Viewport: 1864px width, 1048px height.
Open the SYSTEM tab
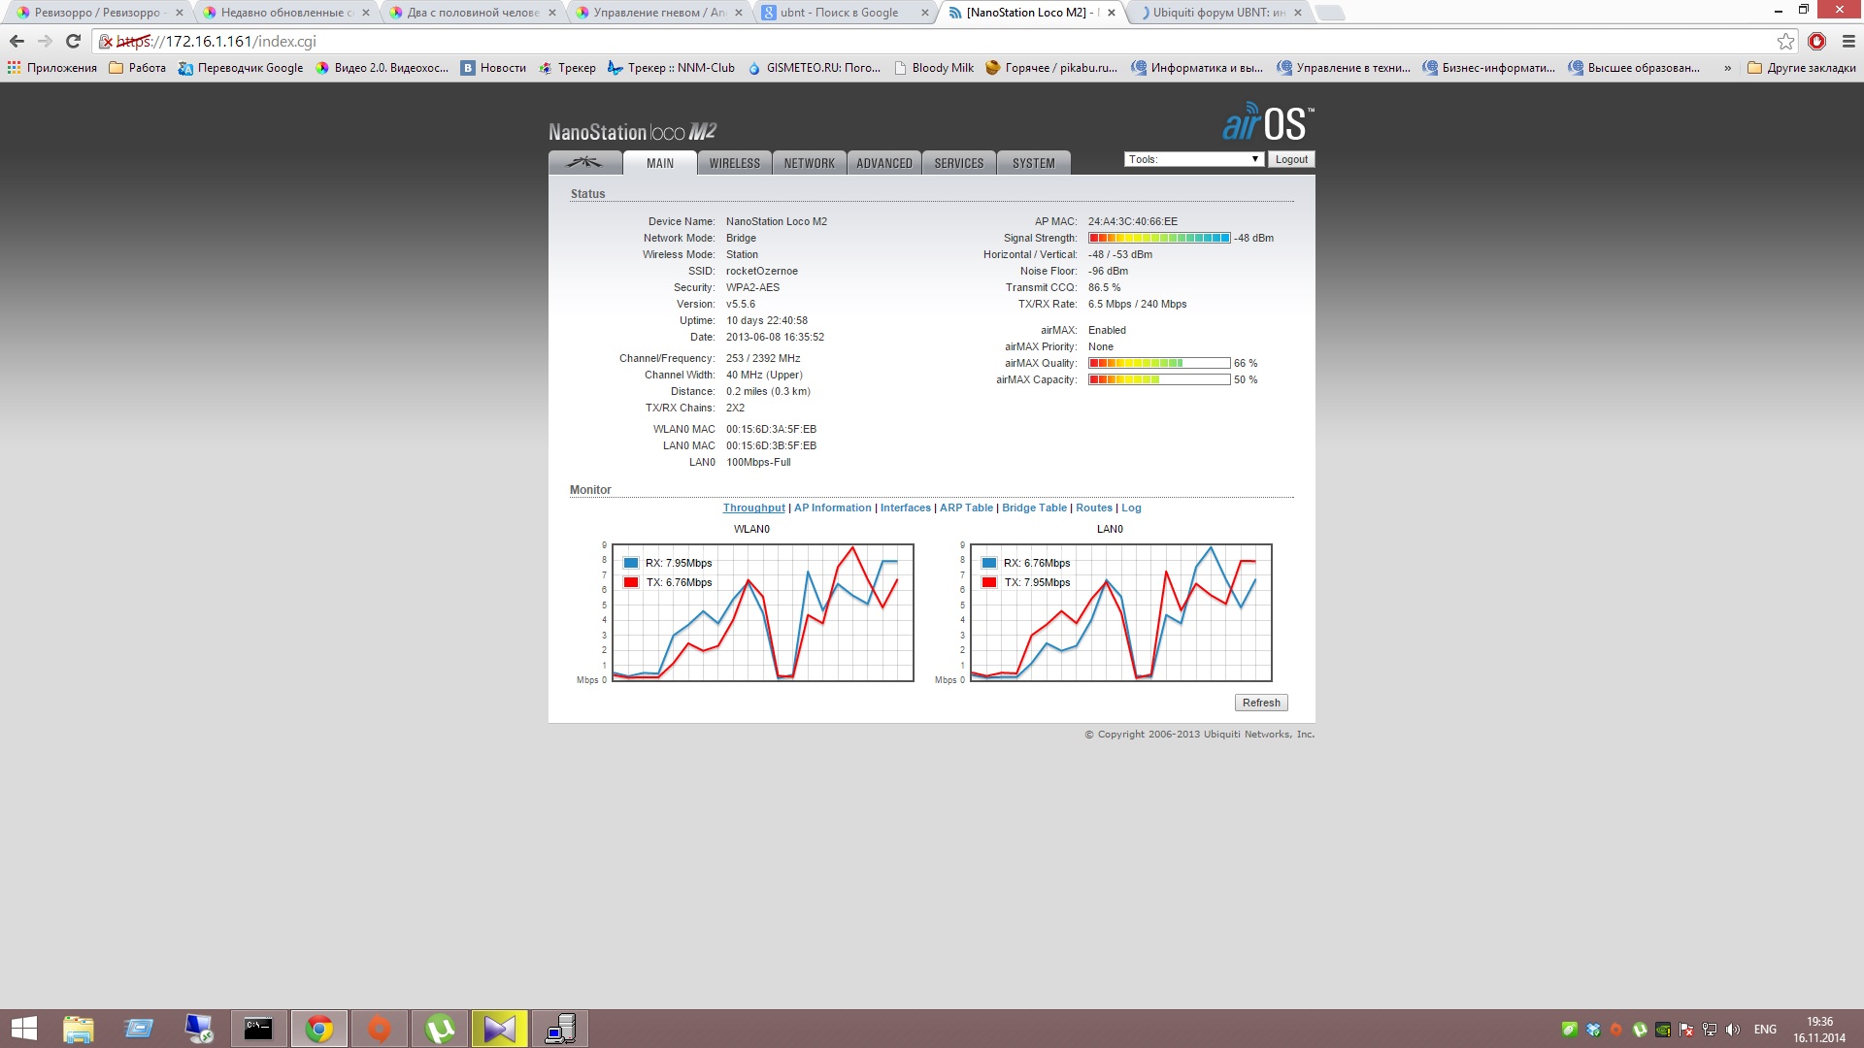[x=1033, y=163]
